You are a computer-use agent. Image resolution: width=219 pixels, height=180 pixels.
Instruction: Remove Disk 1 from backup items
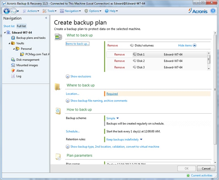pyautogui.click(x=120, y=55)
